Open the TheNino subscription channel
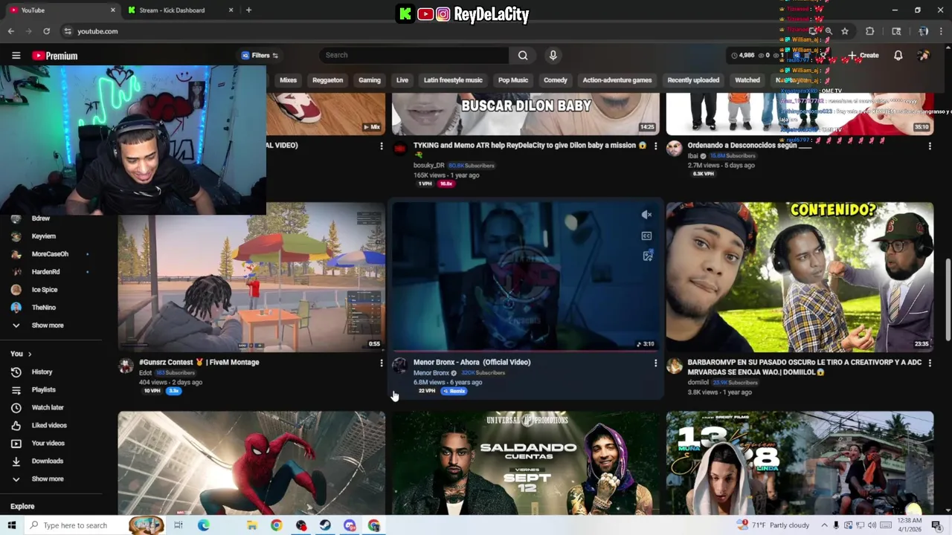Viewport: 952px width, 535px height. [x=43, y=307]
